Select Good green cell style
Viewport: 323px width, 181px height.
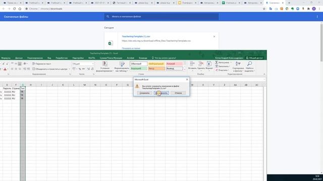pyautogui.click(x=139, y=68)
